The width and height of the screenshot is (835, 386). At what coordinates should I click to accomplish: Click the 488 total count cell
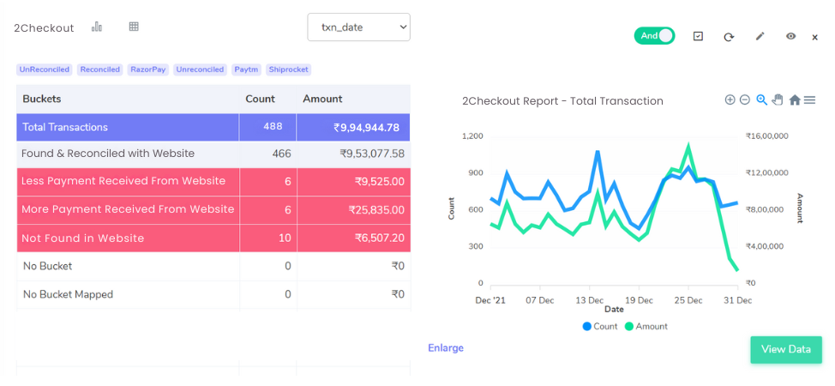coord(267,127)
